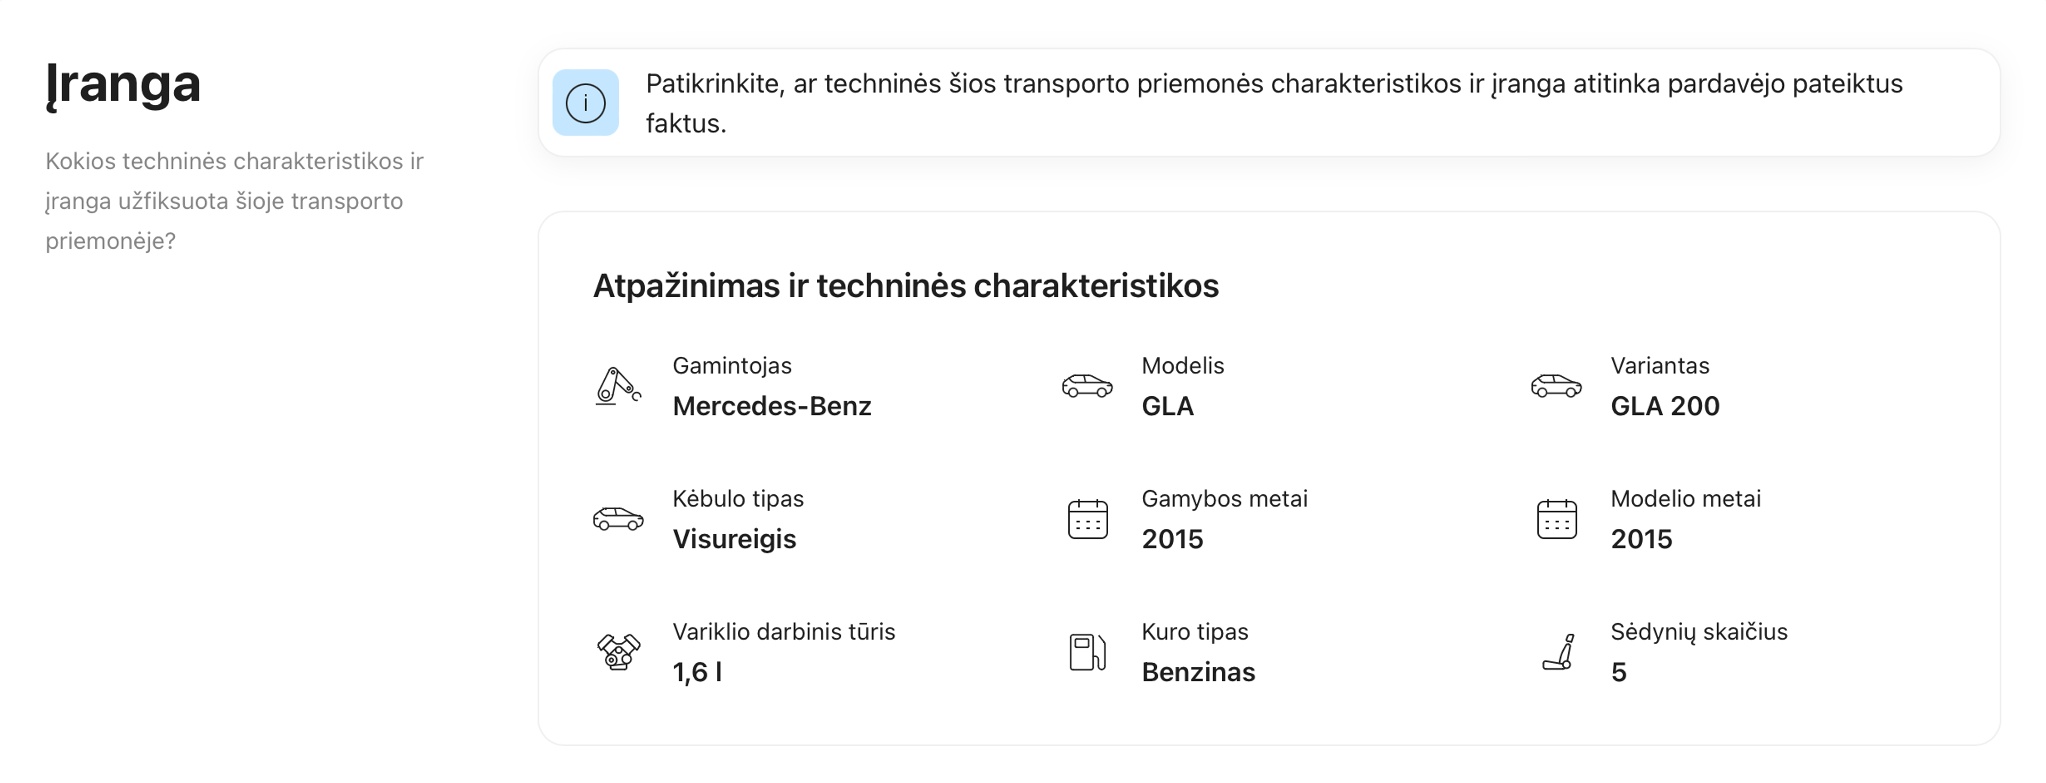This screenshot has width=2046, height=783.
Task: Click the seat icon beside Sėdynių skaičius
Action: [1558, 652]
